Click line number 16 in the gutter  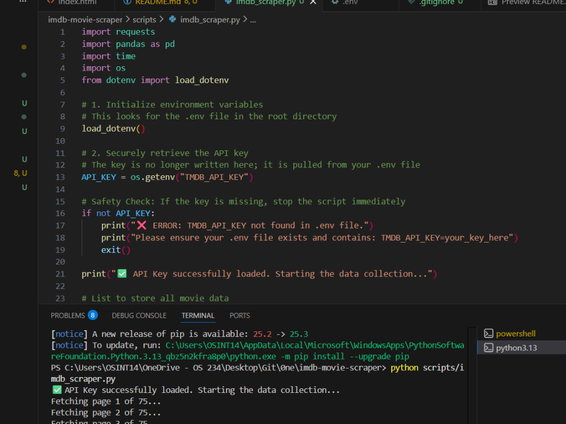click(x=60, y=214)
